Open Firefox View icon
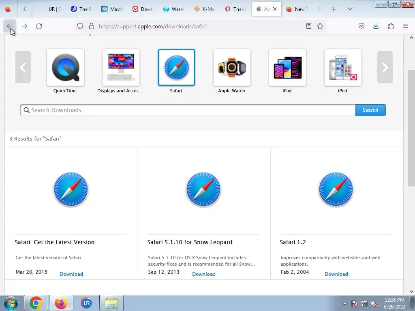The width and height of the screenshot is (415, 311). click(8, 9)
